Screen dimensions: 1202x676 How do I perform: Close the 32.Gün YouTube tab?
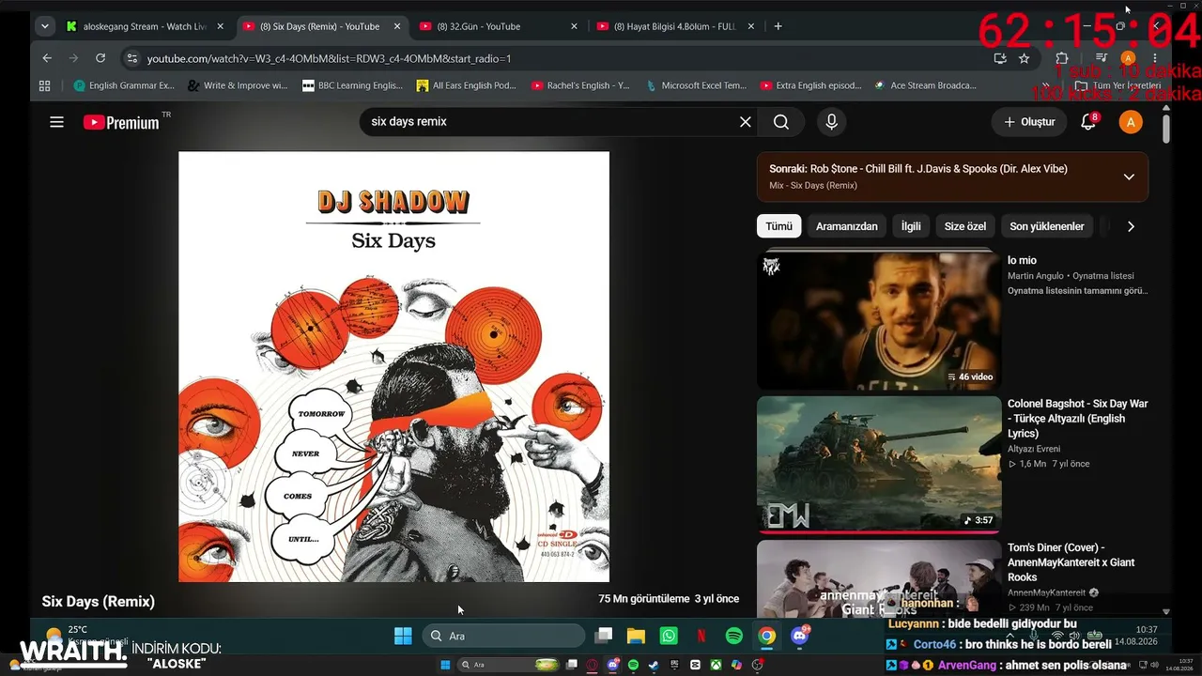point(574,26)
